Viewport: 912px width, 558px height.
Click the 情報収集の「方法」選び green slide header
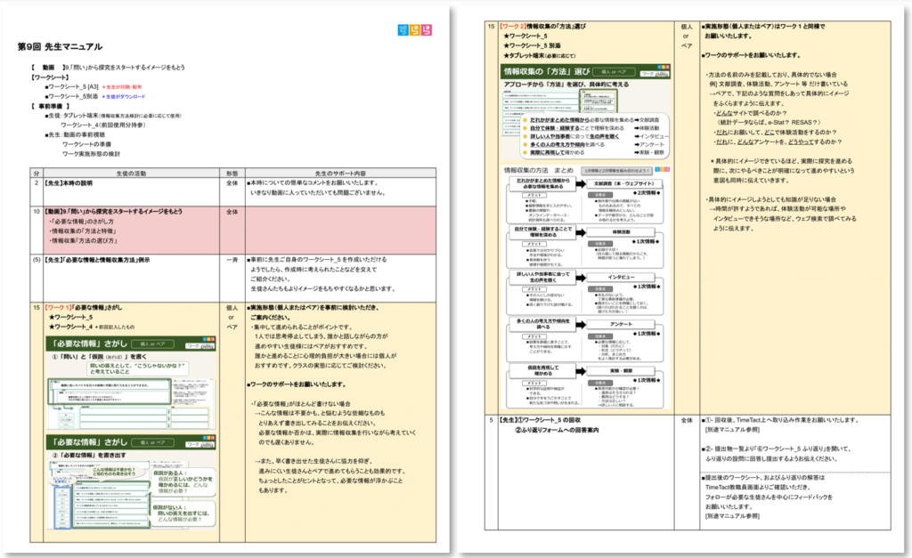pyautogui.click(x=586, y=71)
